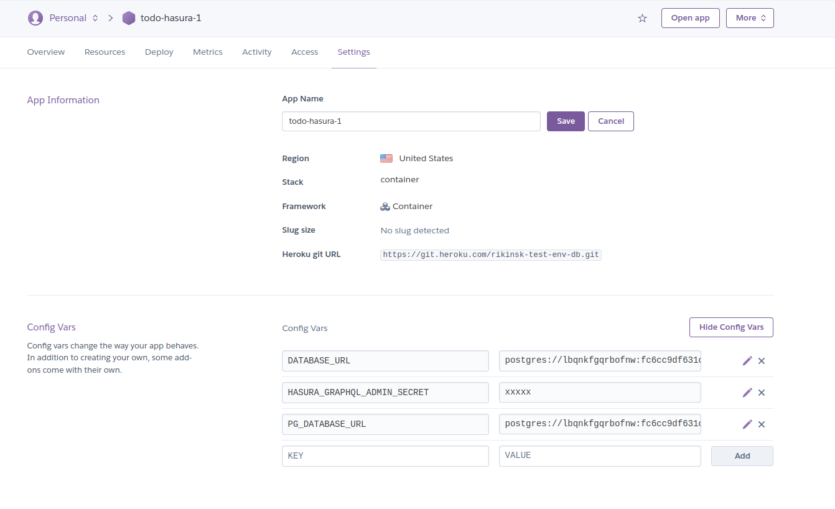Click the star favorite icon
This screenshot has height=509, width=835.
(x=642, y=18)
